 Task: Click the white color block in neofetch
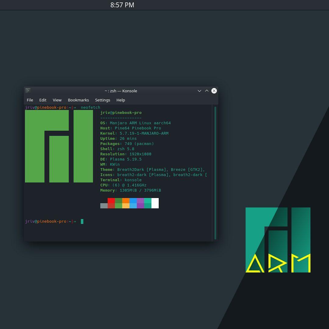point(155,203)
